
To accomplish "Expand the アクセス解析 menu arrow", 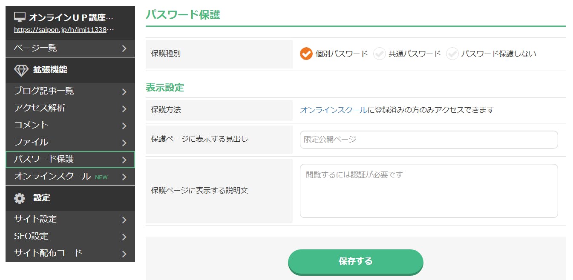I will pos(124,109).
